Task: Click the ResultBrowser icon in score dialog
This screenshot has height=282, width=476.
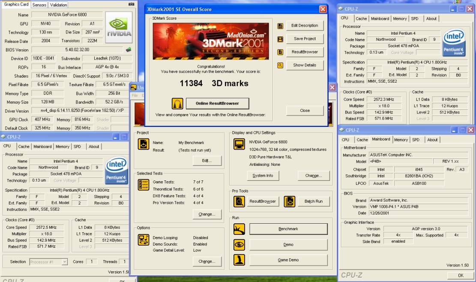Action: pyautogui.click(x=280, y=52)
